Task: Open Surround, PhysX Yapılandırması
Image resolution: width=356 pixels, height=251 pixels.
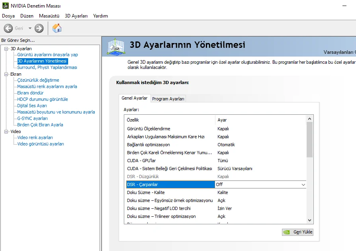Action: pyautogui.click(x=47, y=67)
